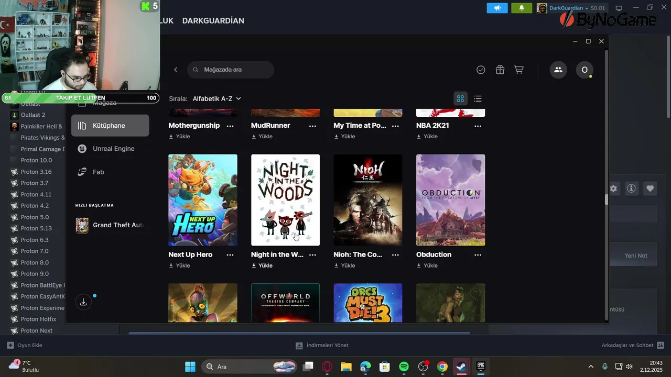Open DARKGUARDİAN tab in Steam header
The image size is (671, 377).
tap(213, 21)
